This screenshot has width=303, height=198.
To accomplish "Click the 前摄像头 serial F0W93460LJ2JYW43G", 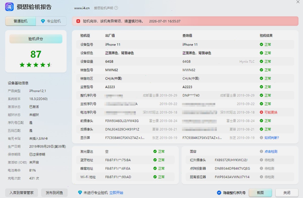I will pos(122,121).
